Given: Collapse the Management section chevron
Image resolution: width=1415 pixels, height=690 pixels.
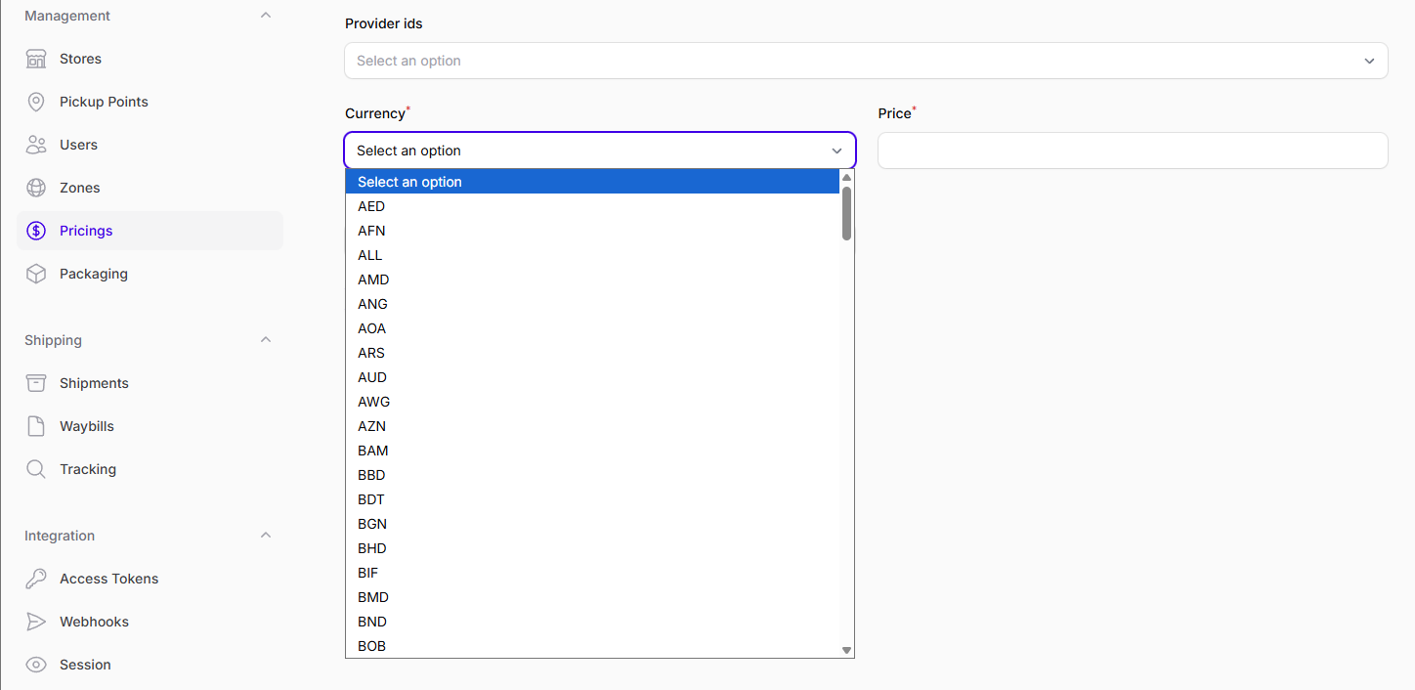Looking at the screenshot, I should 266,16.
